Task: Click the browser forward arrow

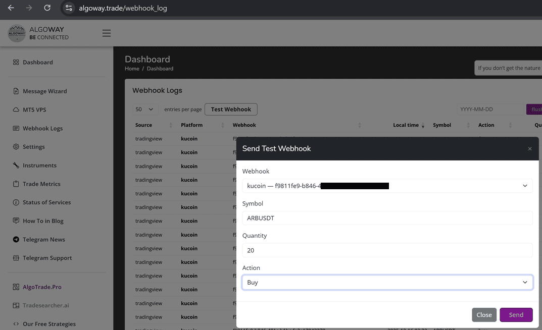Action: point(29,8)
